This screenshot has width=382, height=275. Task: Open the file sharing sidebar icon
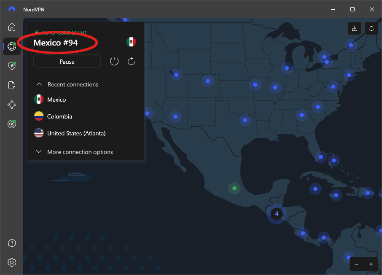[12, 85]
